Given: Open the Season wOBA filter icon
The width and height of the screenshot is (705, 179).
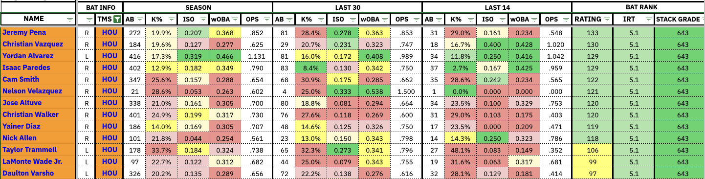Looking at the screenshot, I should [236, 20].
